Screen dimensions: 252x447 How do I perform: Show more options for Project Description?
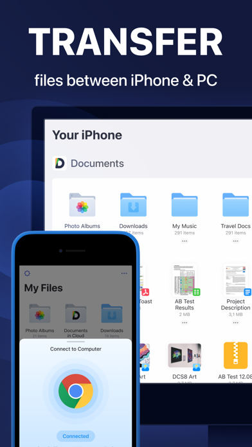click(235, 322)
